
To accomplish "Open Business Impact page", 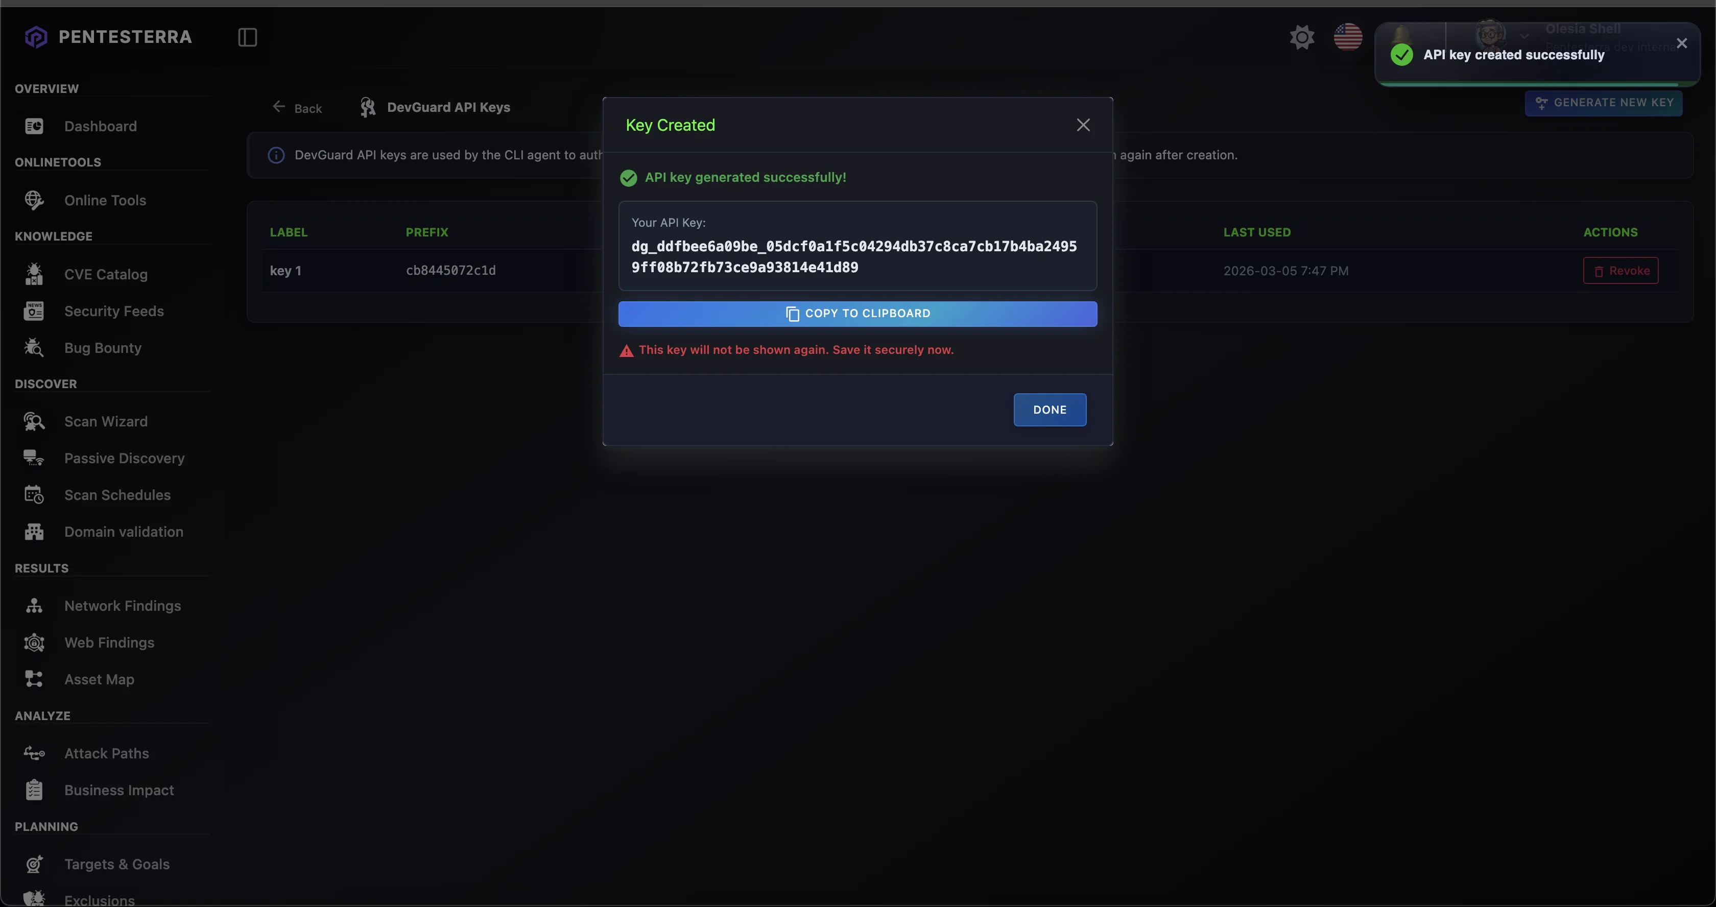I will tap(119, 791).
